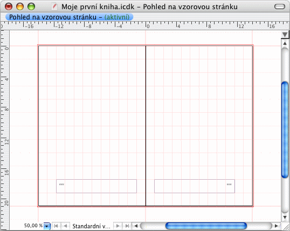Toggle toolbar with title bar pill button
This screenshot has width=290, height=231.
coord(280,6)
